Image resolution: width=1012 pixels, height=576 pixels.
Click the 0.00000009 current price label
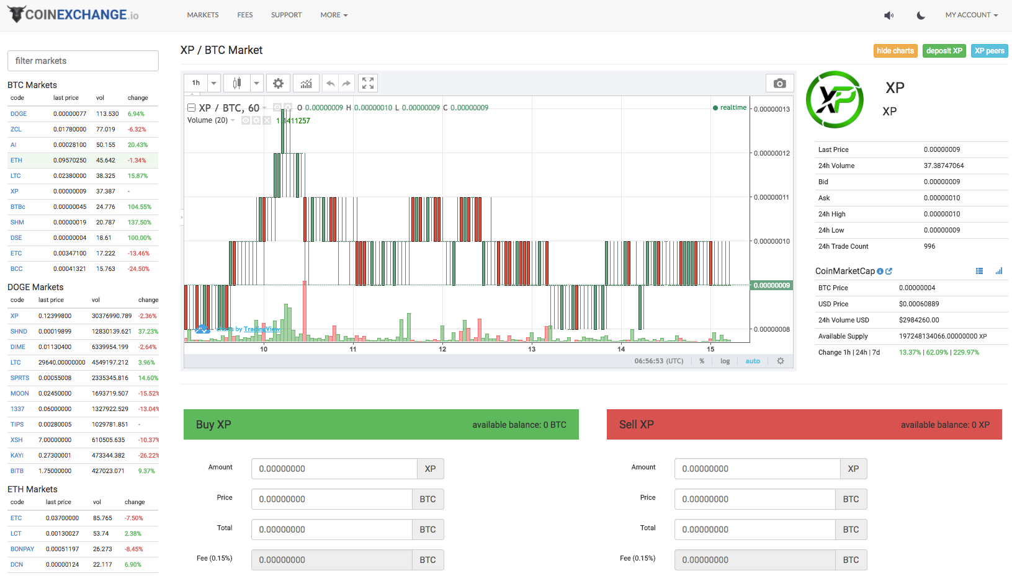coord(771,285)
